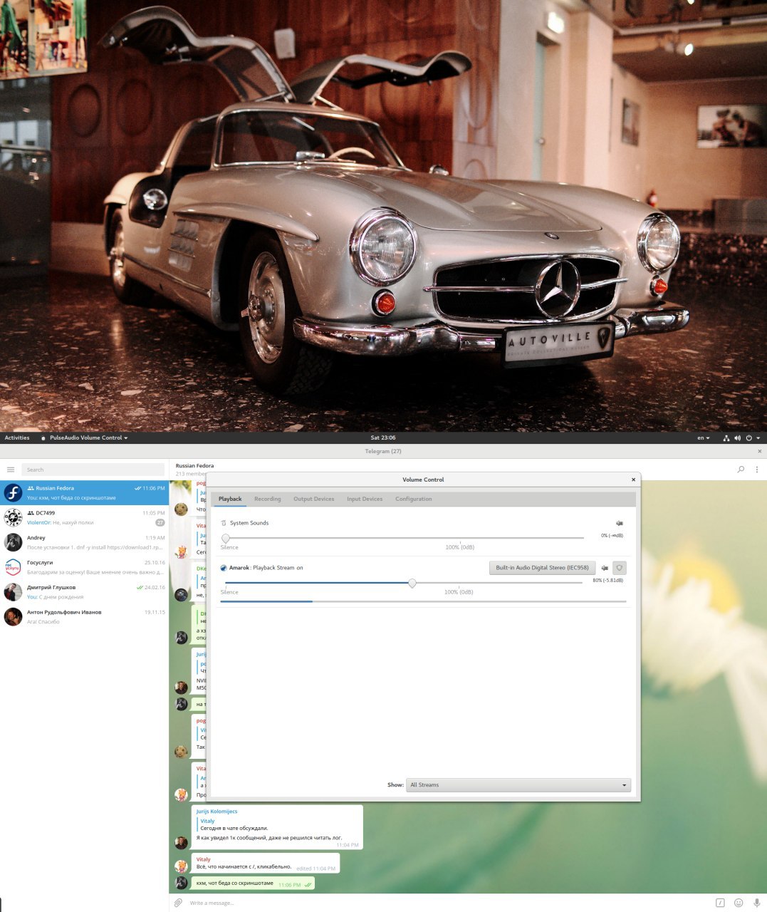Viewport: 767px width, 912px height.
Task: Close the Volume Control window
Action: [633, 480]
